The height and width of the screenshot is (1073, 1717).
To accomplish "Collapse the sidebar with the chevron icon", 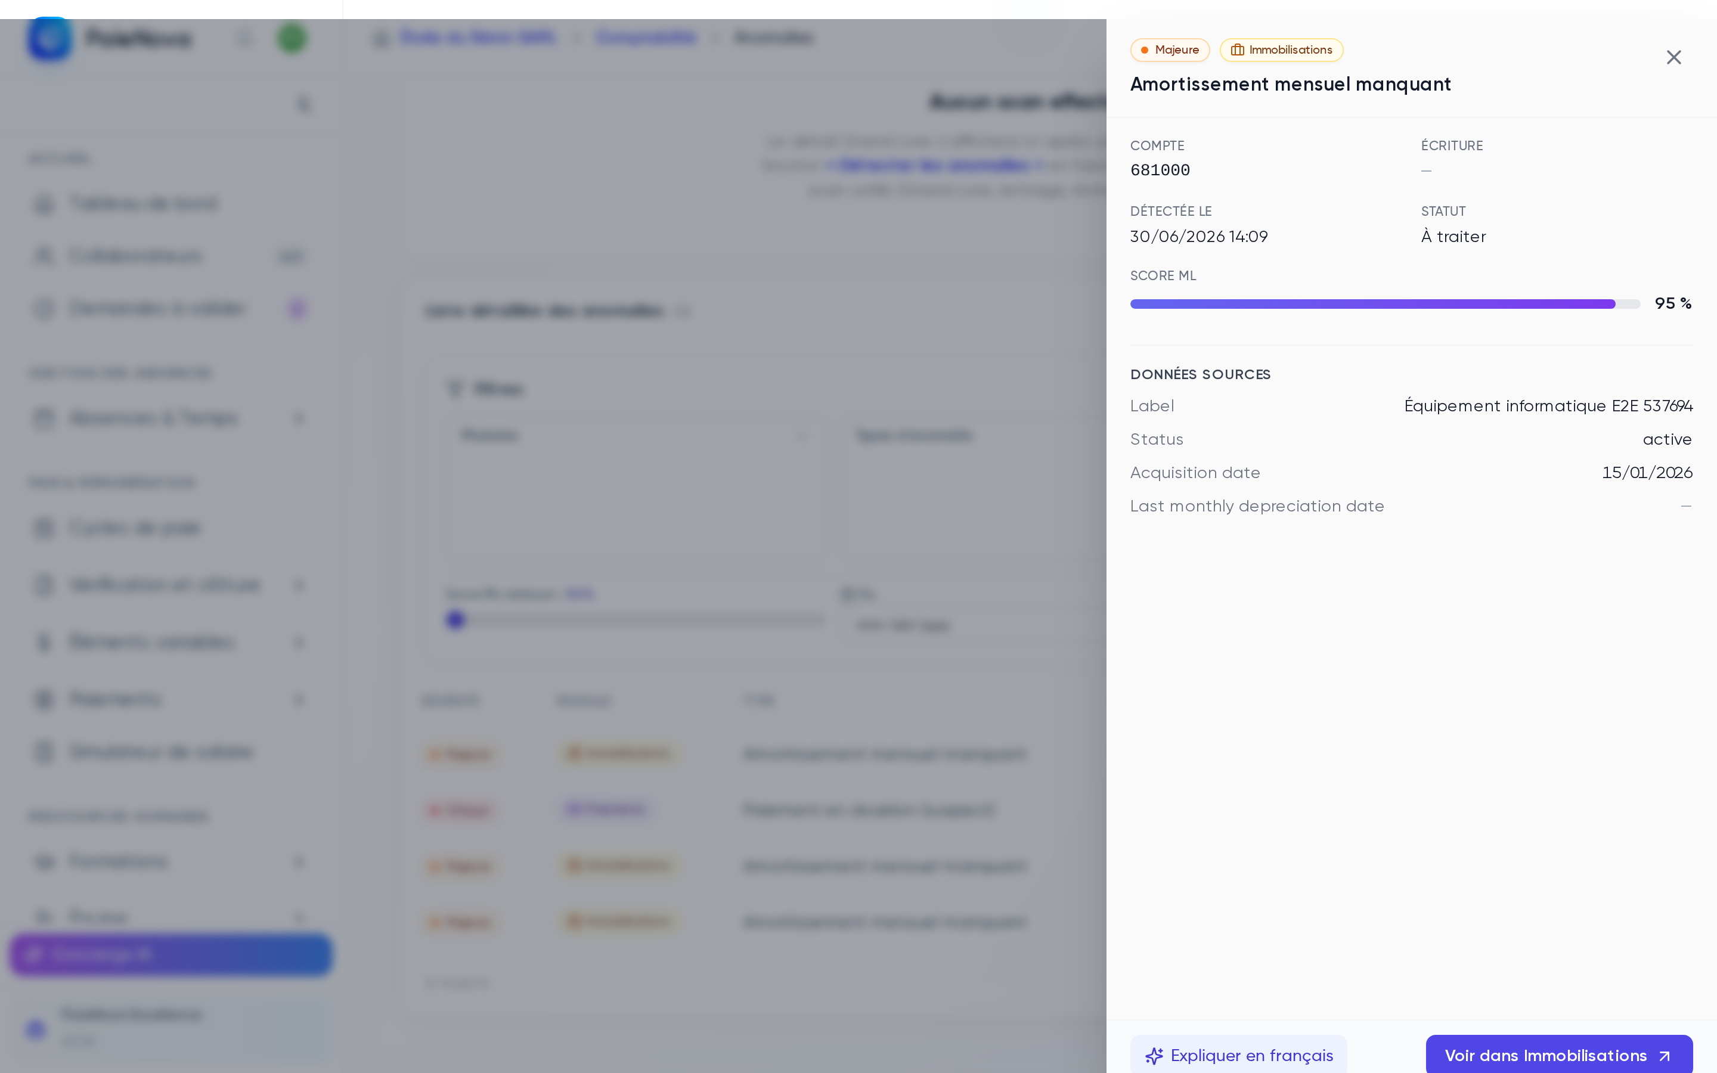I will [303, 105].
